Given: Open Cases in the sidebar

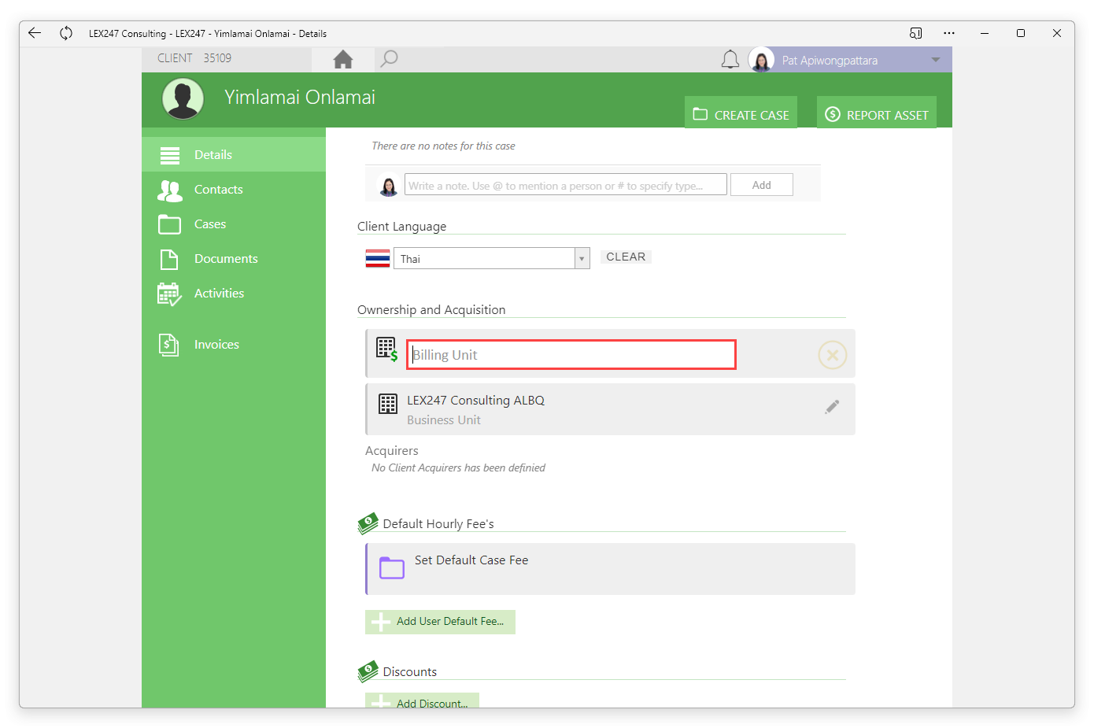Looking at the screenshot, I should pyautogui.click(x=234, y=224).
